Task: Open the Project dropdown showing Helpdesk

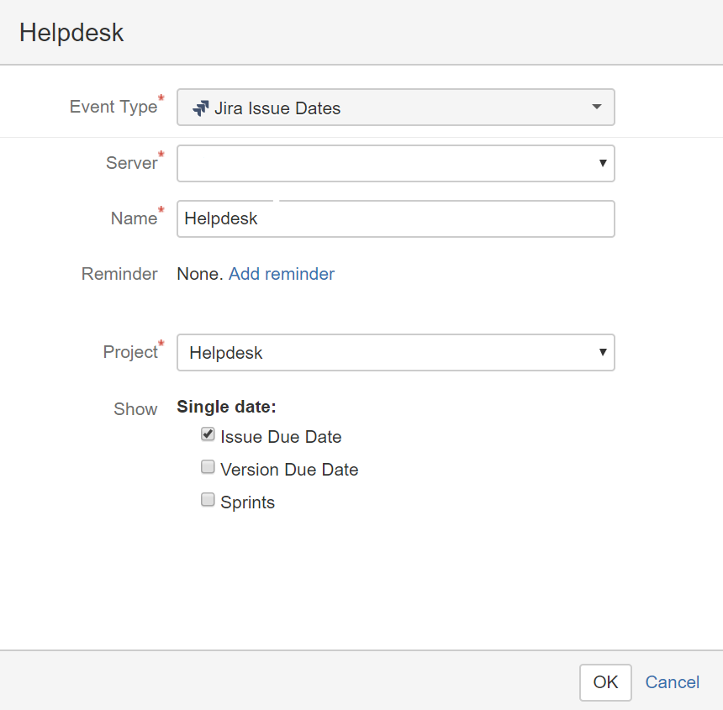Action: (396, 352)
